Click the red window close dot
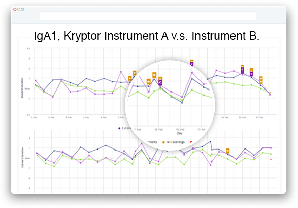298x208 pixels. pos(15,9)
